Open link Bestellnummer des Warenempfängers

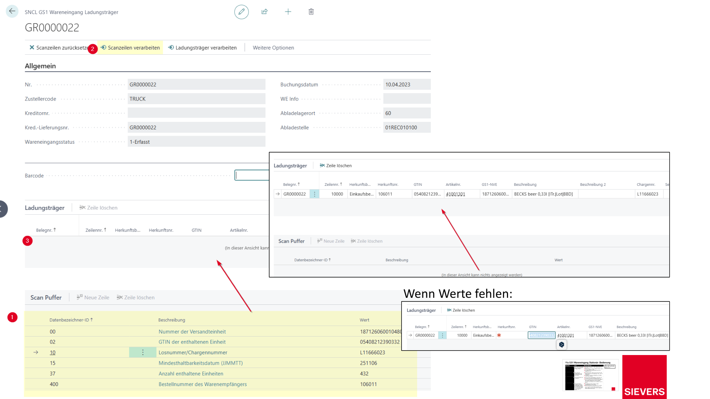point(203,384)
